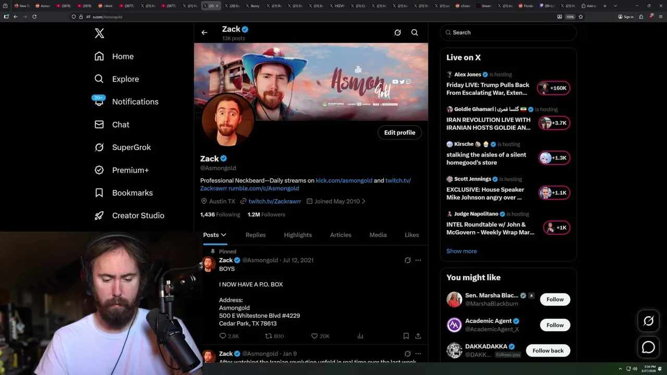Follow Sen. Marsha Blackburn
Viewport: 667px width, 375px height.
point(555,299)
